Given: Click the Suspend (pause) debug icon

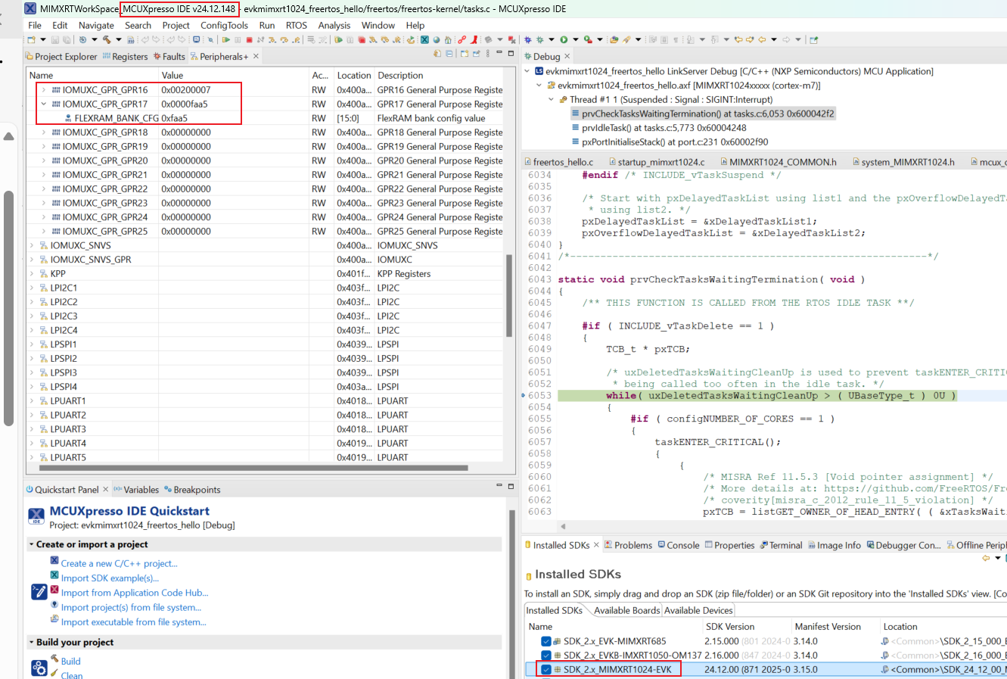Looking at the screenshot, I should click(238, 39).
